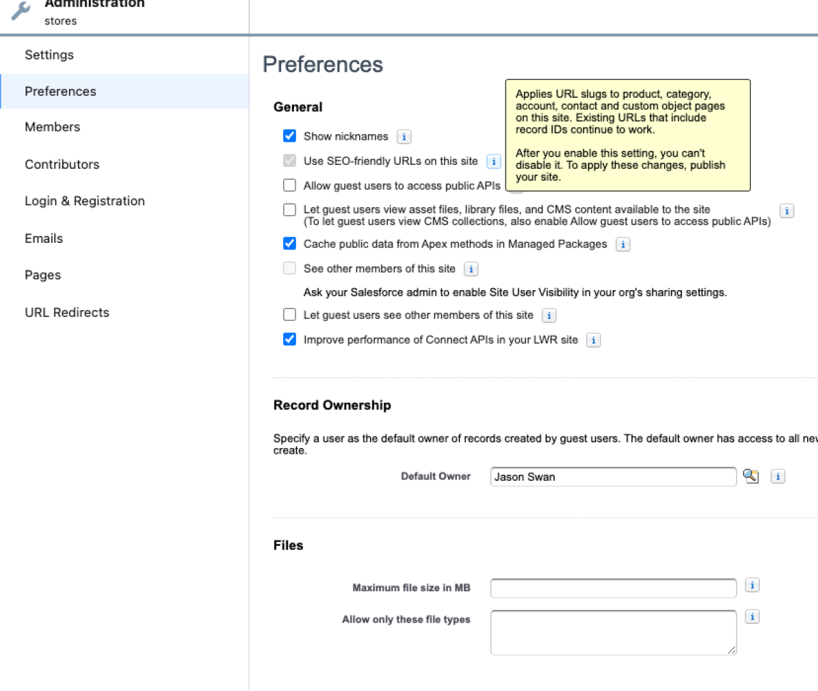Click the Preferences page heading
Screen dimensions: 818x691
323,65
